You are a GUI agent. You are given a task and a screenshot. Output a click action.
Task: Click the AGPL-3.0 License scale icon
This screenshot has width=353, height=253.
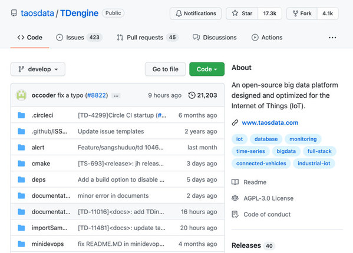pyautogui.click(x=235, y=198)
